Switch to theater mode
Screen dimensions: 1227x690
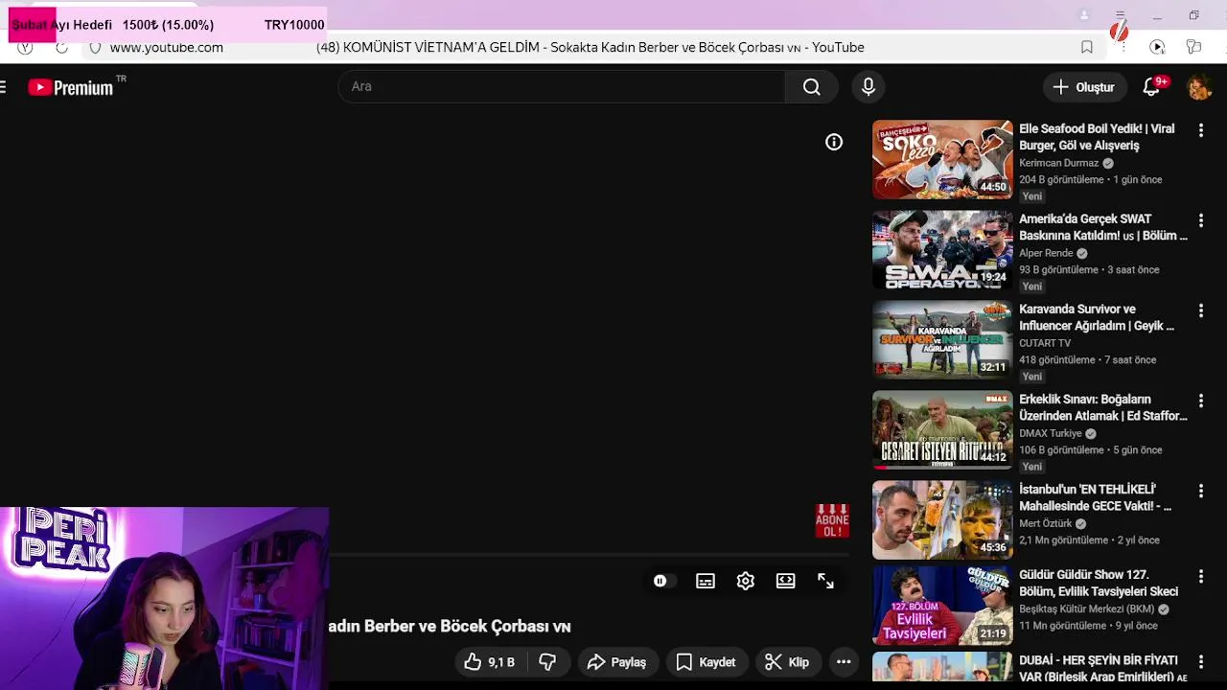click(786, 581)
